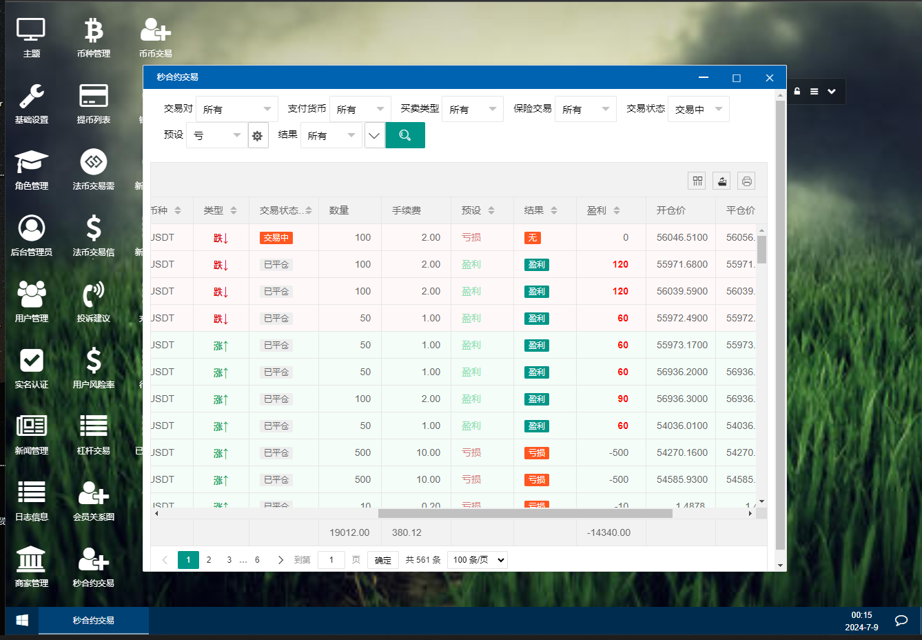This screenshot has height=640, width=922.
Task: Open the 支付货币 dropdown
Action: 360,109
